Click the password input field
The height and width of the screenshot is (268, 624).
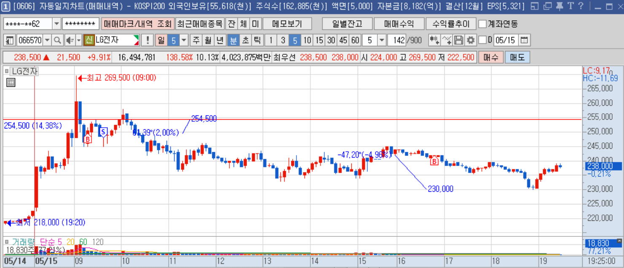click(81, 24)
